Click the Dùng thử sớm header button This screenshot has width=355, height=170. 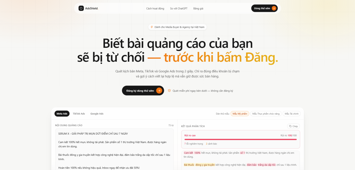click(x=264, y=8)
